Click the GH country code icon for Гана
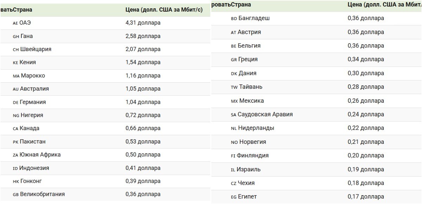 tap(15, 36)
